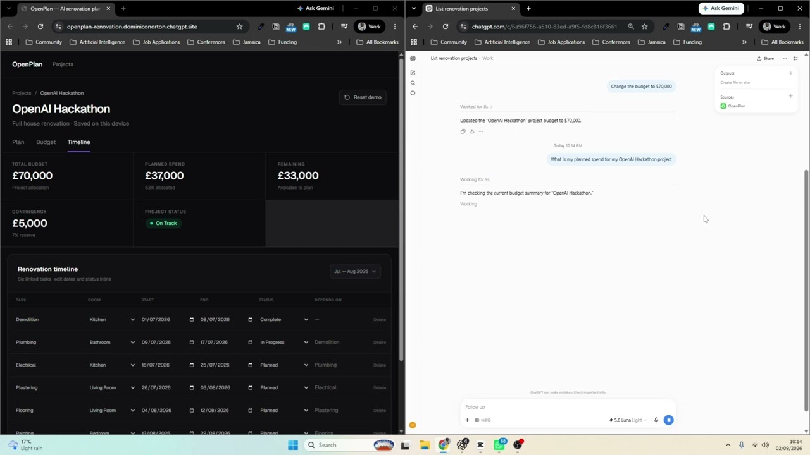Image resolution: width=810 pixels, height=455 pixels.
Task: Open the chat bubble icon in ChatGPT sidebar
Action: pos(413,93)
